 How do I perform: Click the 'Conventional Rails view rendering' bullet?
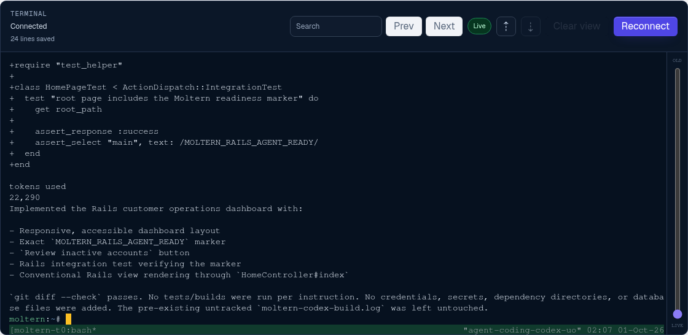click(179, 275)
